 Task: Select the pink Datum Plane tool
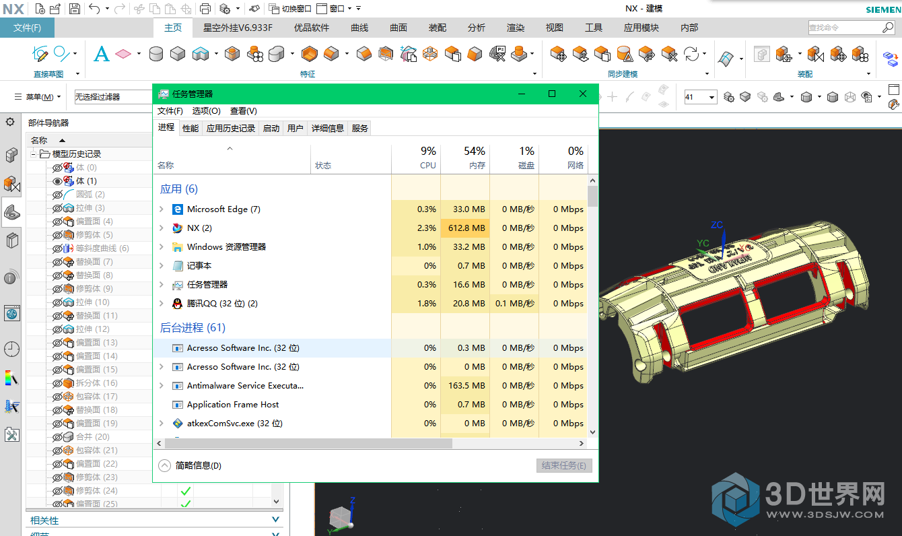pos(123,54)
